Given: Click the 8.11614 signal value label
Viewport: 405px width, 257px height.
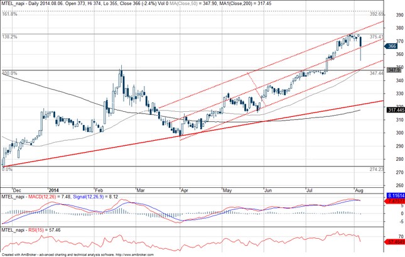Looking at the screenshot, I should (396, 196).
